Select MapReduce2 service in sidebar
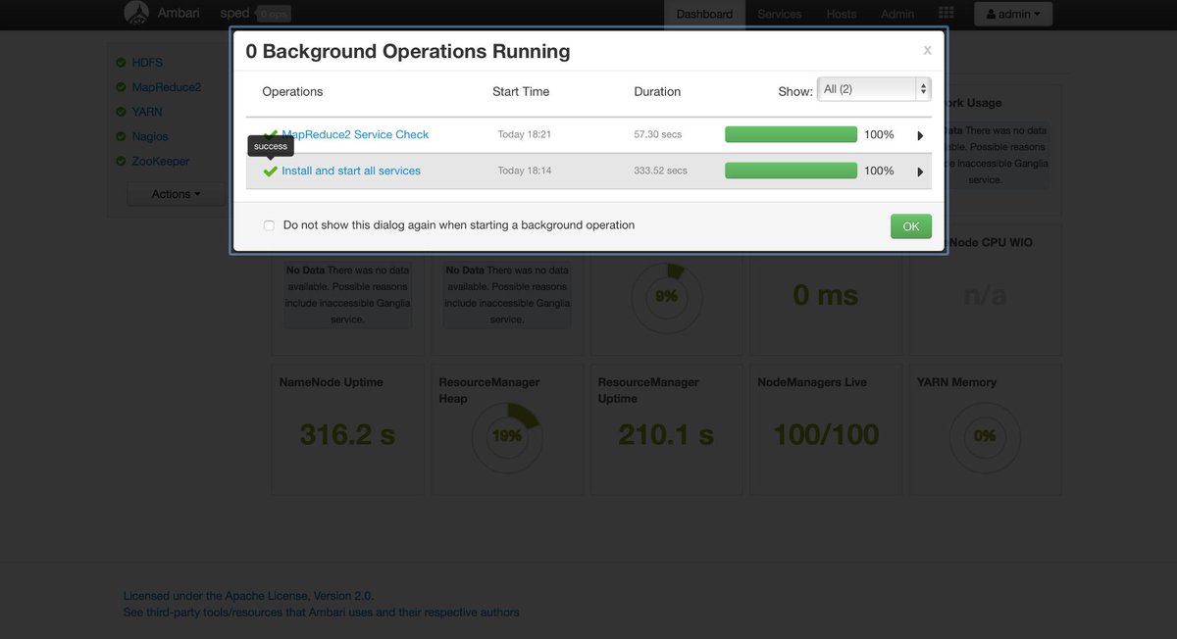1177x639 pixels. point(167,87)
